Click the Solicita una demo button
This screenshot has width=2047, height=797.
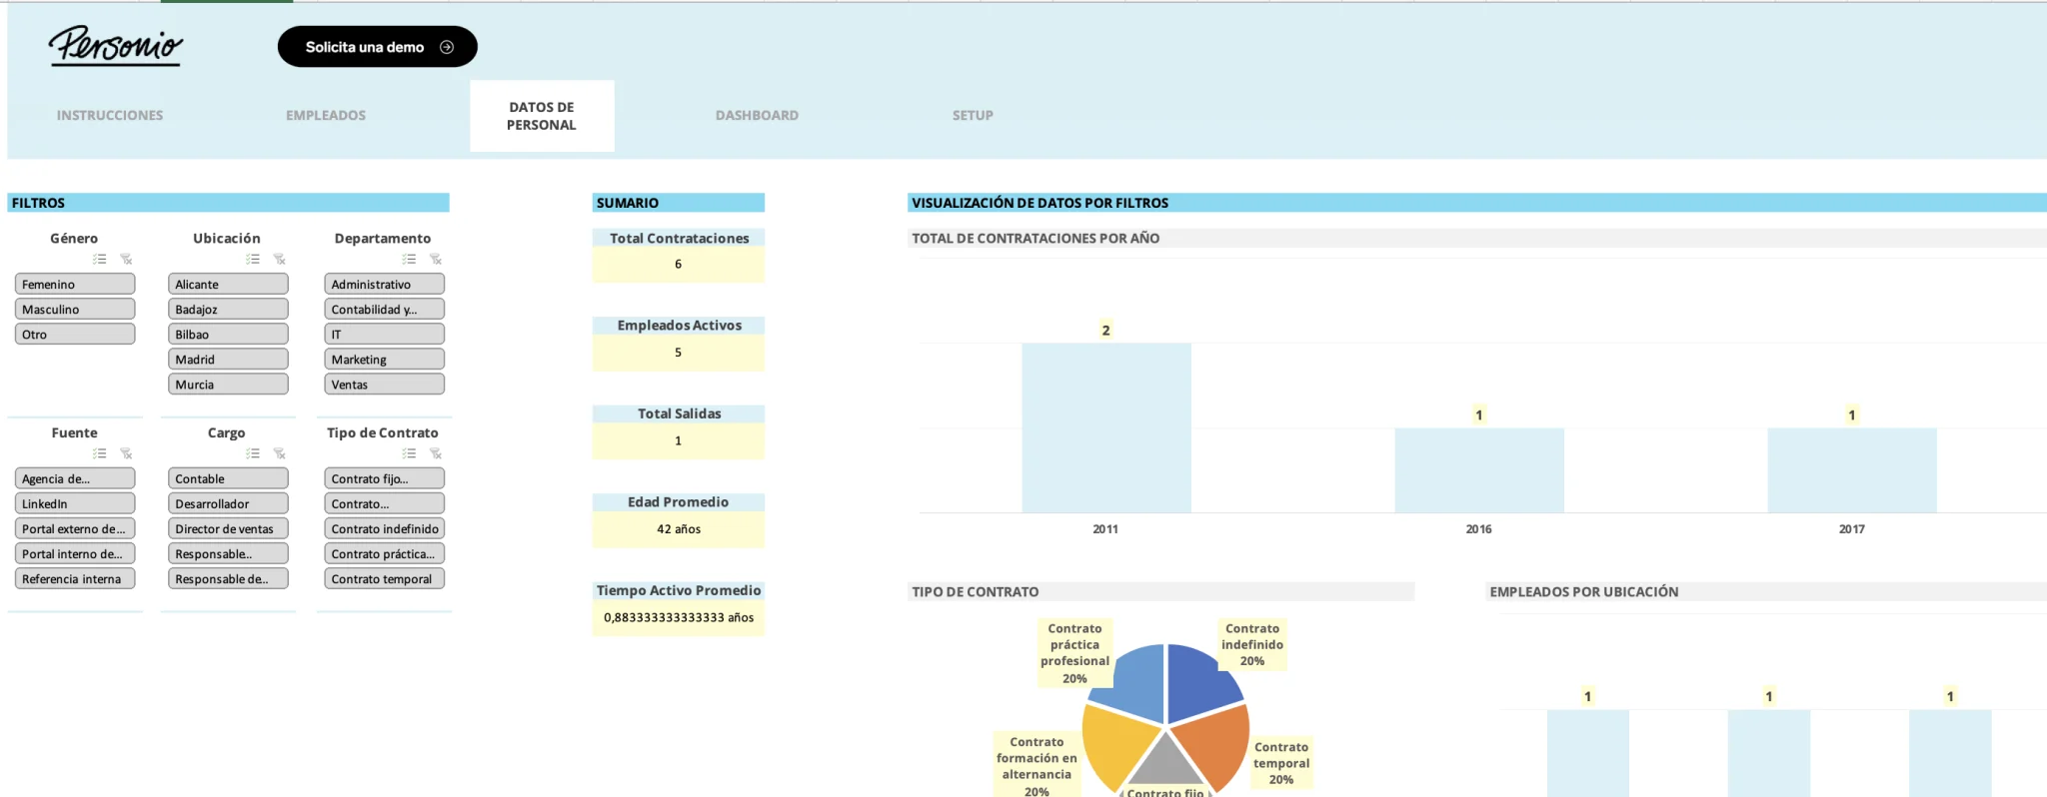coord(377,47)
